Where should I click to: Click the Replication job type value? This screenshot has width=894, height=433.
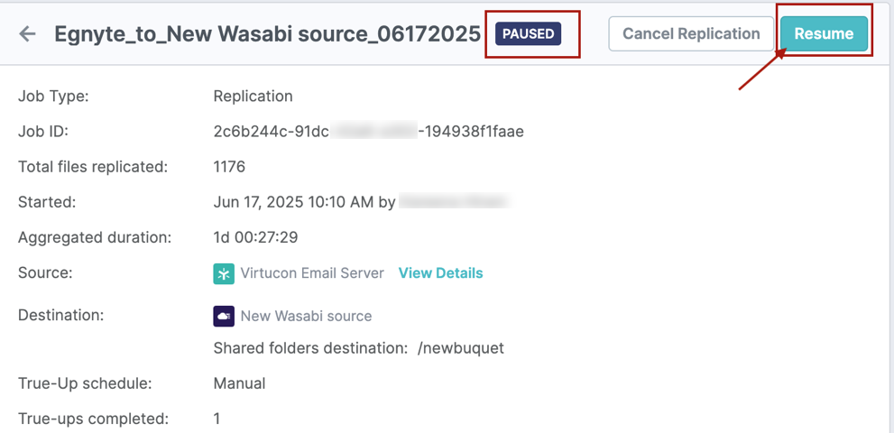tap(253, 97)
